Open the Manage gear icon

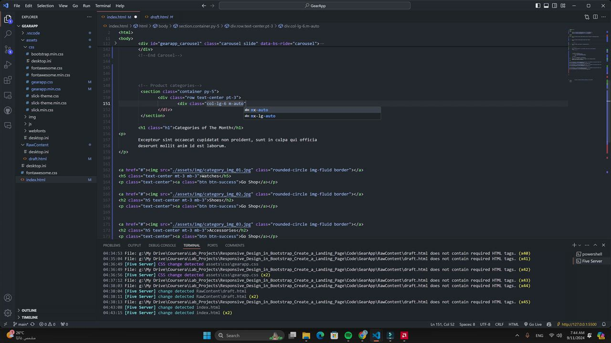pos(8,313)
